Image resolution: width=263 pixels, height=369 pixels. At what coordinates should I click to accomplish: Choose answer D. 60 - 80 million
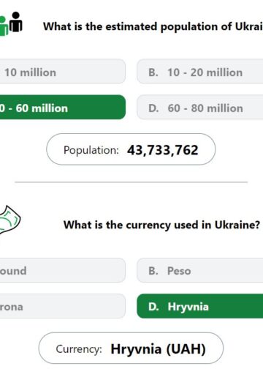(200, 107)
